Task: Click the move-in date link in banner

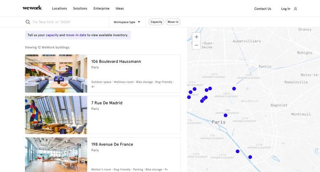Action: 76,35
